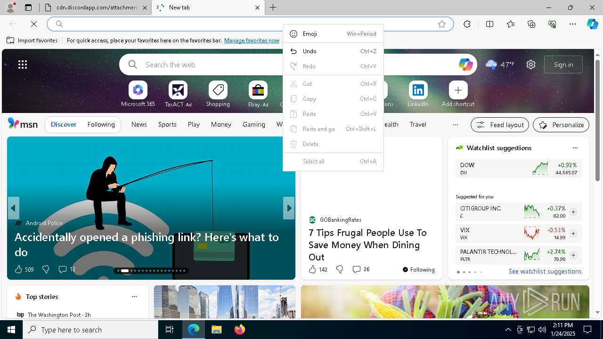Viewport: 603px width, 339px height.
Task: Open Top stories options menu
Action: click(x=134, y=297)
